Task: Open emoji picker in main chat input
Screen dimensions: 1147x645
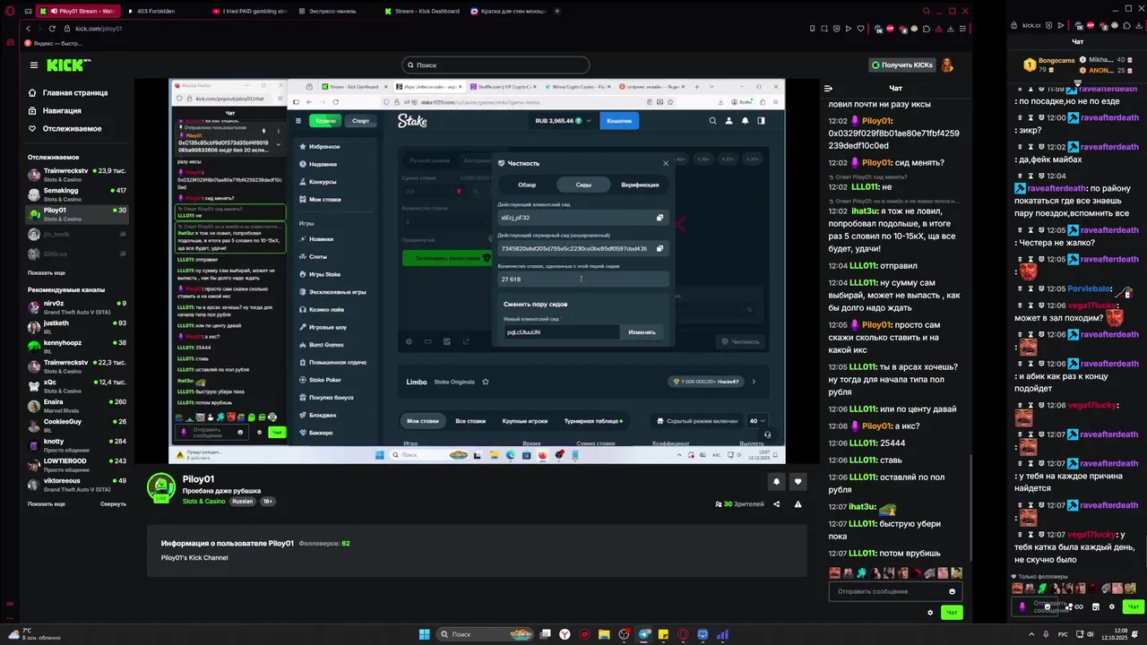Action: click(952, 591)
